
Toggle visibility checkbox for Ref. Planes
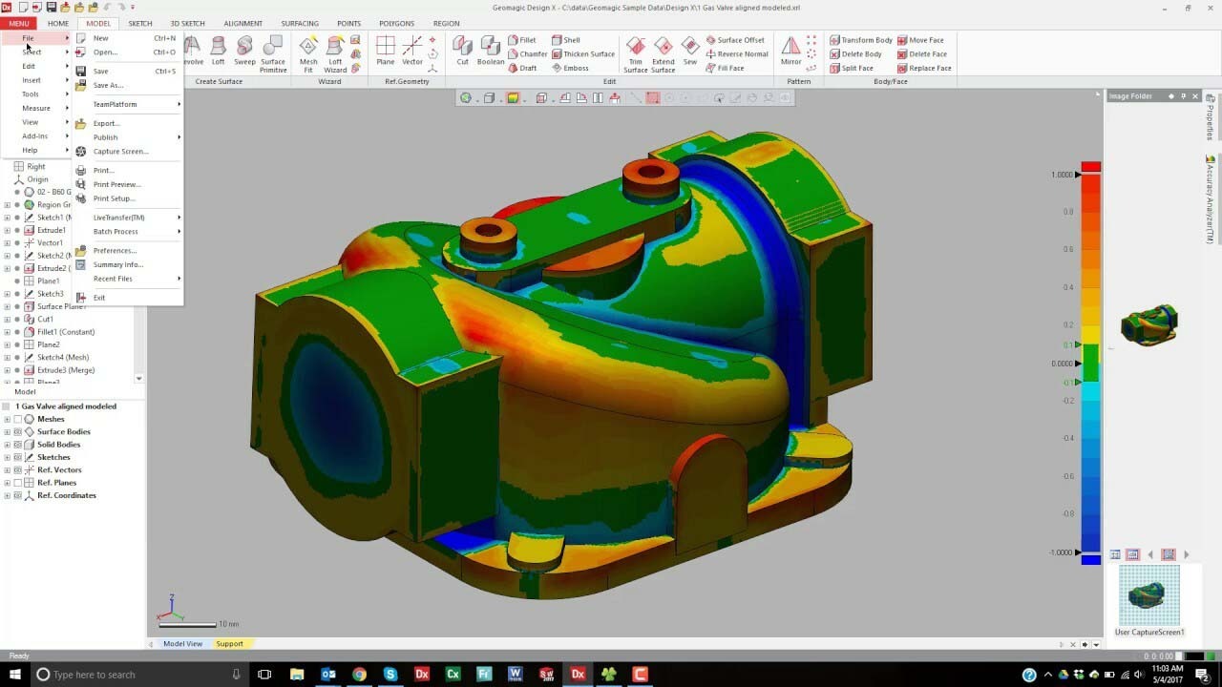[17, 483]
